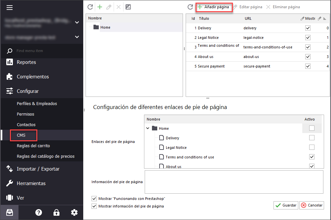Expand the second blurred store dropdown
This screenshot has height=220, width=331.
(x=77, y=37)
